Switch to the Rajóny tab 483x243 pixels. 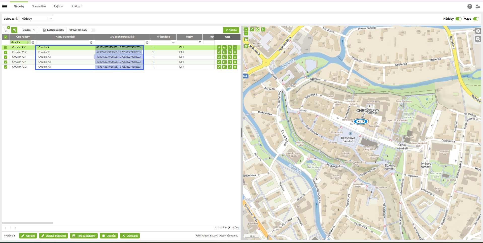58,7
